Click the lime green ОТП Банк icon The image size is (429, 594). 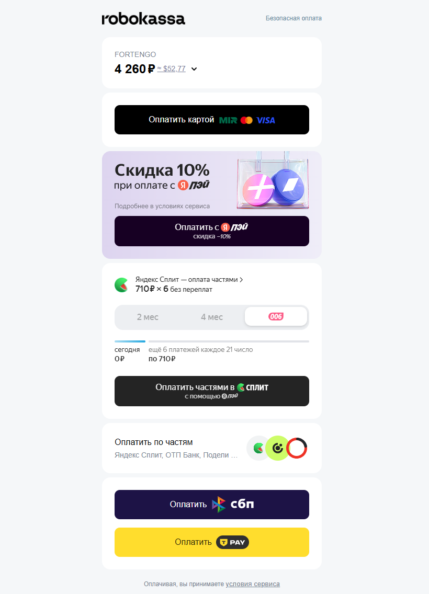click(x=278, y=448)
